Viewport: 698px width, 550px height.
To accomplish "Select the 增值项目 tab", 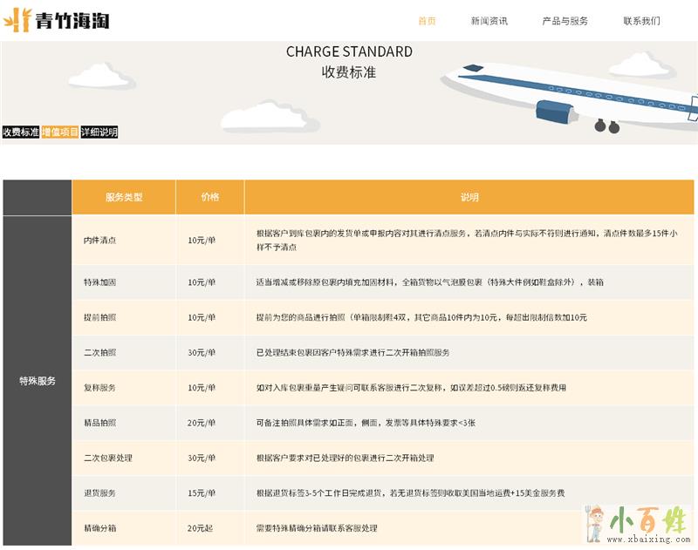I will 59,132.
